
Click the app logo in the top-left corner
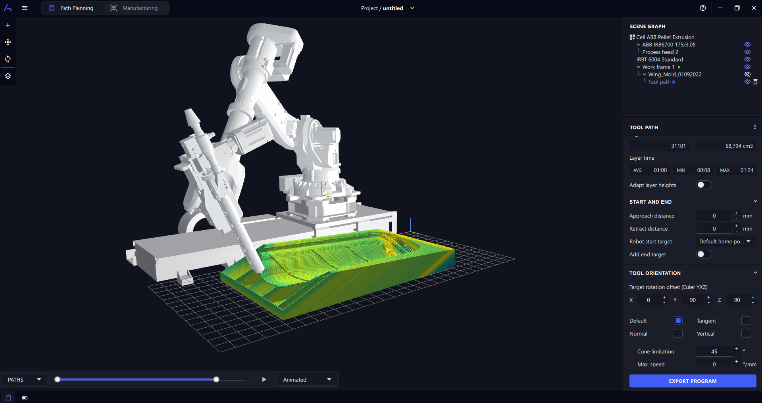coord(8,8)
